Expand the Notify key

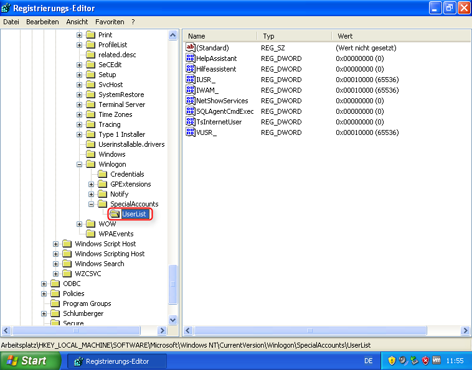click(91, 194)
